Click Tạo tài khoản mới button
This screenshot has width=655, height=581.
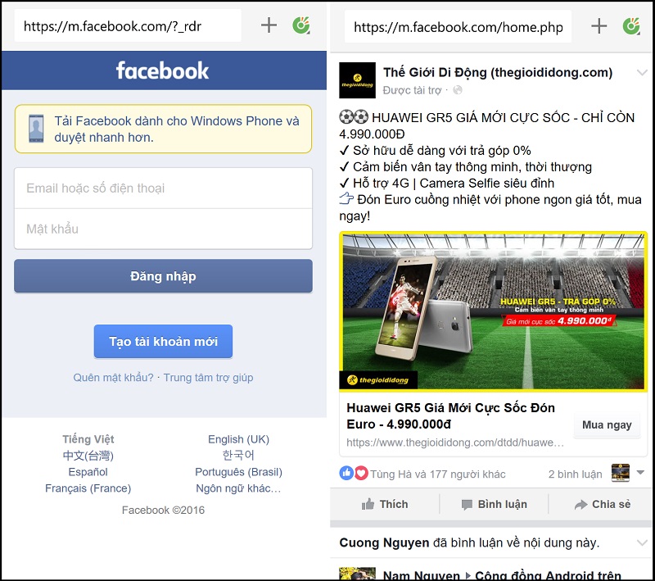tap(163, 342)
